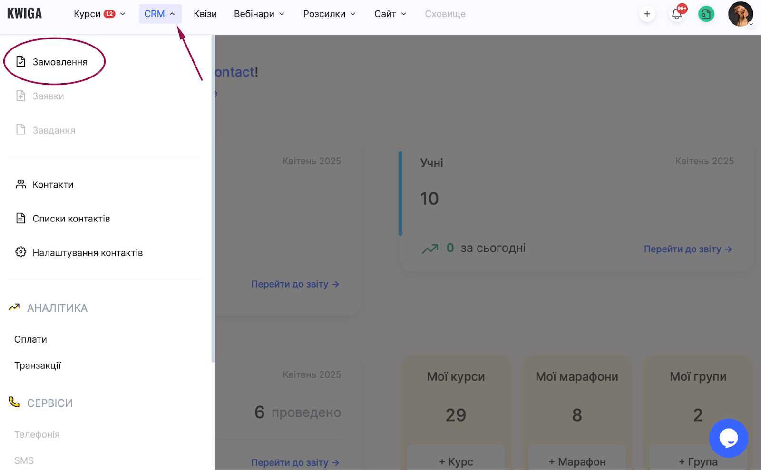Open the Контакти people icon
The image size is (761, 470).
(20, 184)
